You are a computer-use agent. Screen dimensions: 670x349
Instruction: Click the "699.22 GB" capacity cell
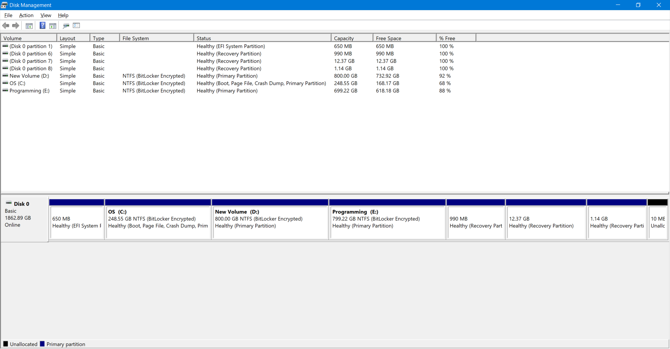point(345,90)
